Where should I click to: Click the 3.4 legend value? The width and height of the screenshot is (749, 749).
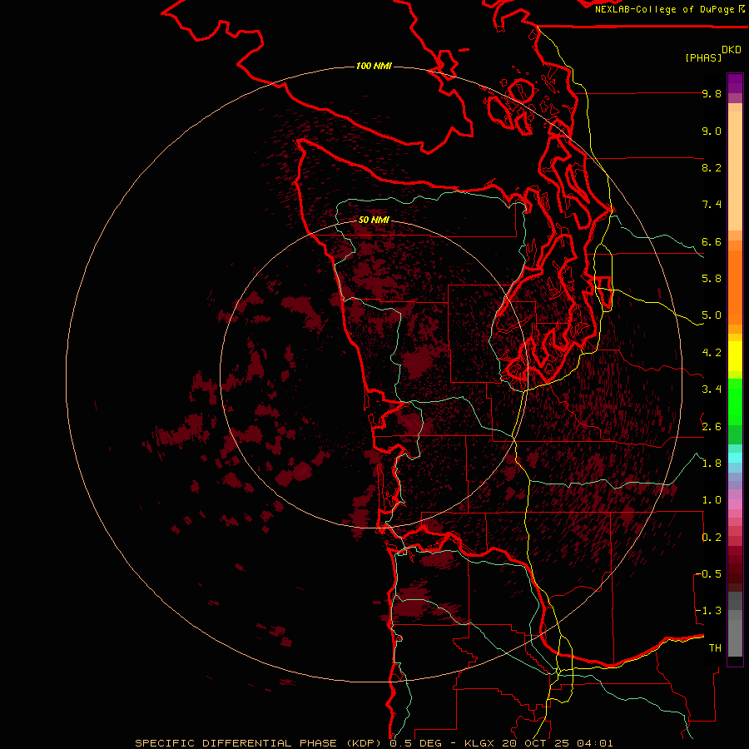coord(712,389)
